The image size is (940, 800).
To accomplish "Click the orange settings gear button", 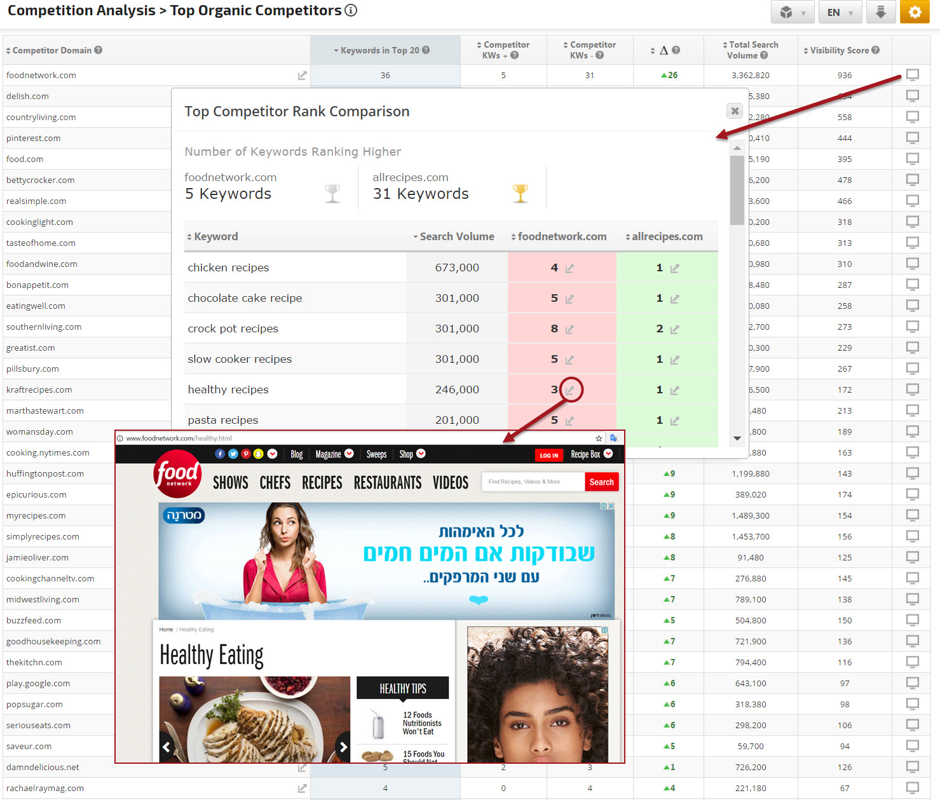I will pyautogui.click(x=915, y=12).
